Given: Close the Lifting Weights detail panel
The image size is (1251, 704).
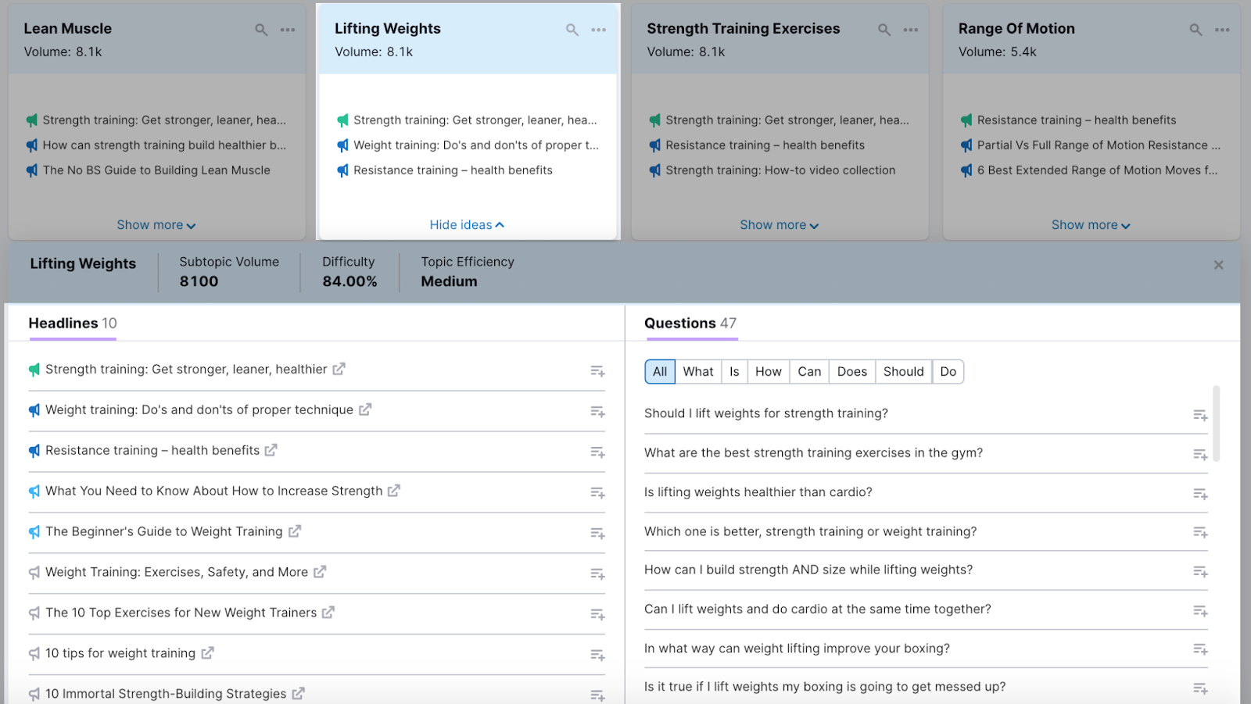Looking at the screenshot, I should point(1217,264).
